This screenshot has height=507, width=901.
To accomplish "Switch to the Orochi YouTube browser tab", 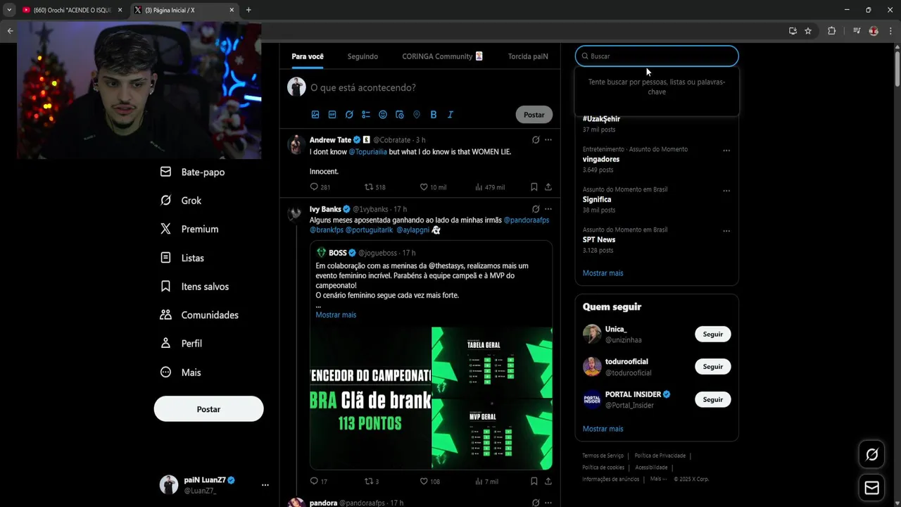I will [72, 10].
